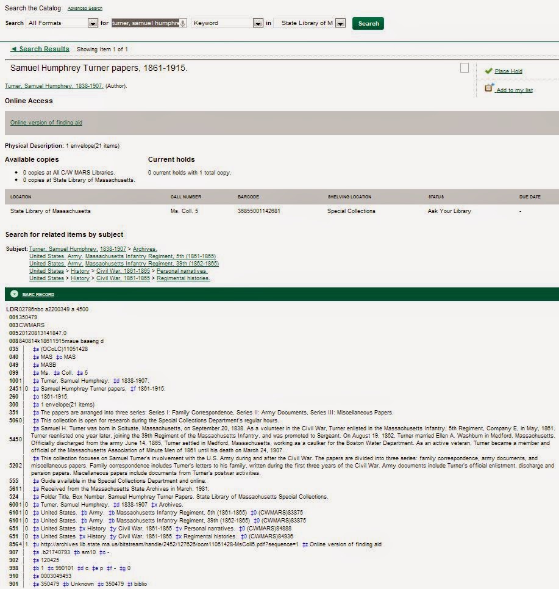The image size is (559, 589).
Task: Click the MARC 856 finding aid URL text
Action: pyautogui.click(x=169, y=544)
